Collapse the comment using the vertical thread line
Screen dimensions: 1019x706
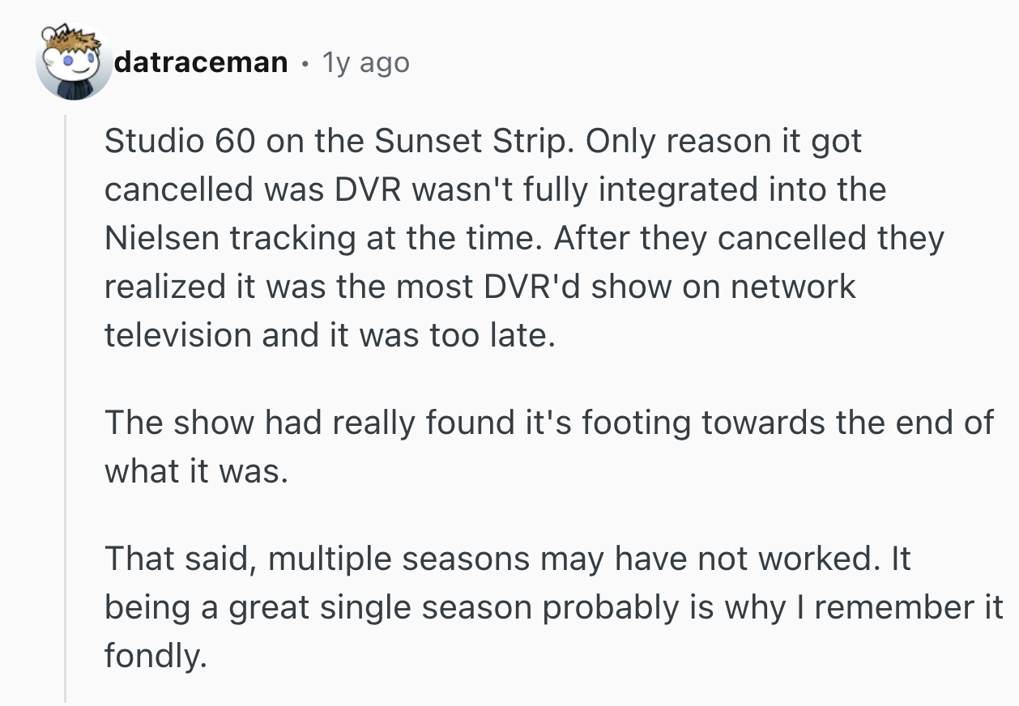pyautogui.click(x=66, y=405)
